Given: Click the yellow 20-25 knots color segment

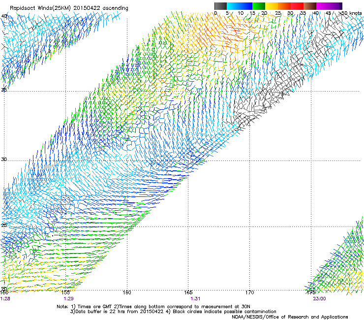Looking at the screenshot, I should coord(272,6).
